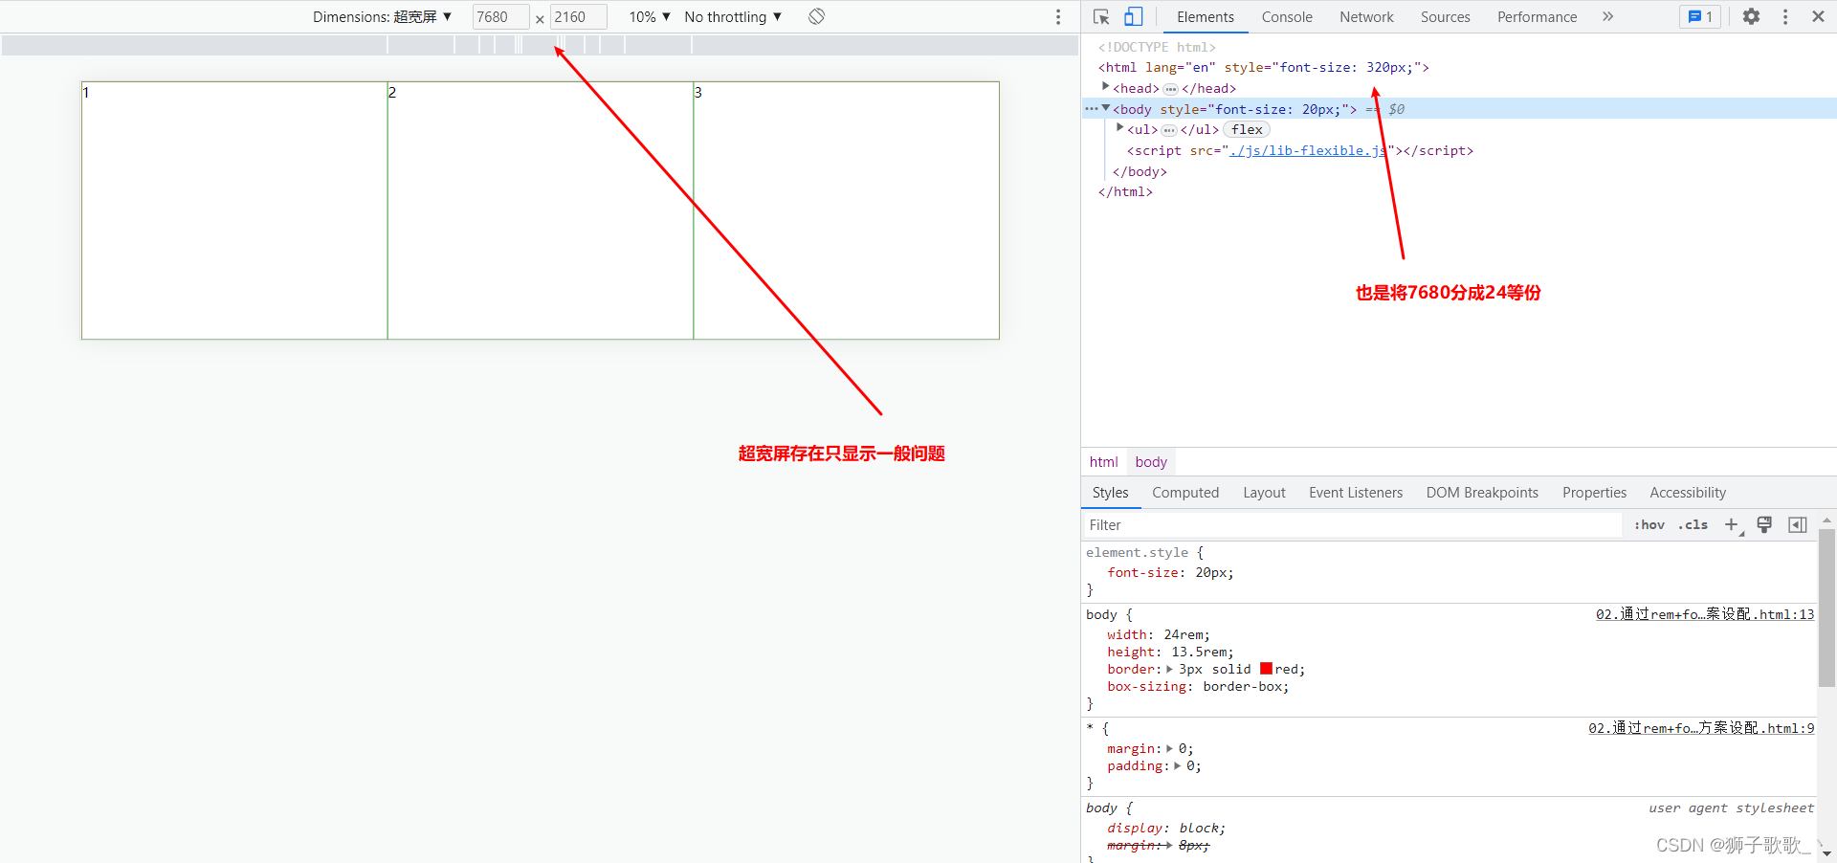The image size is (1837, 863).
Task: Switch to the Performance tab
Action: pyautogui.click(x=1537, y=16)
